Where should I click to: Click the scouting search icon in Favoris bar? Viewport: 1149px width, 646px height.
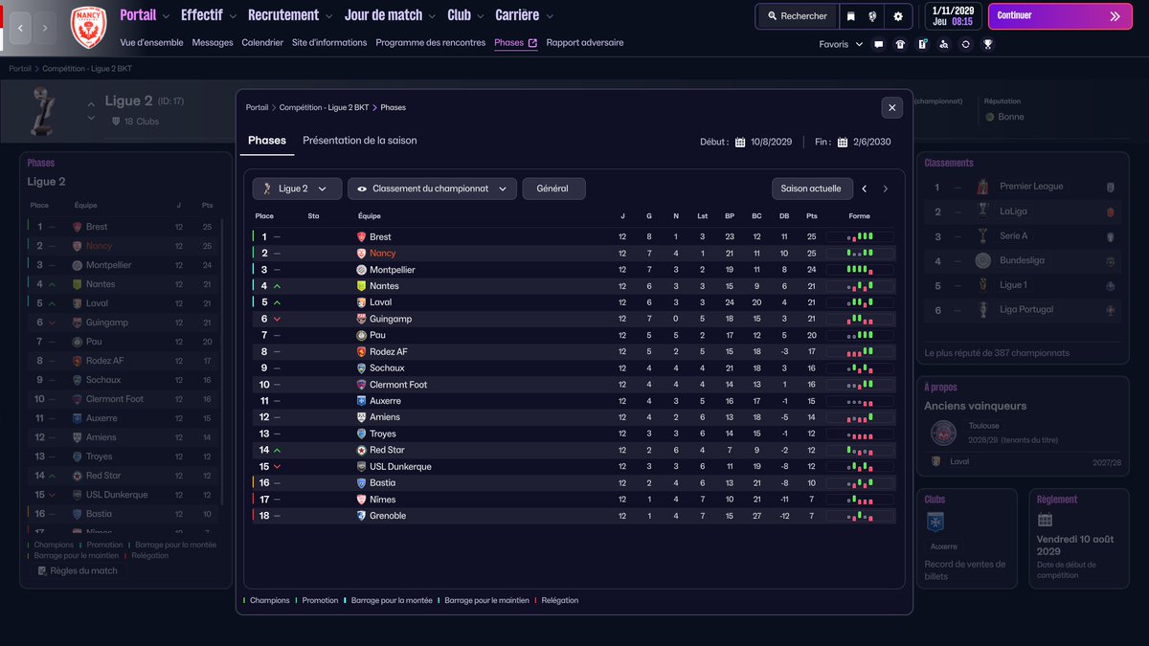click(944, 44)
